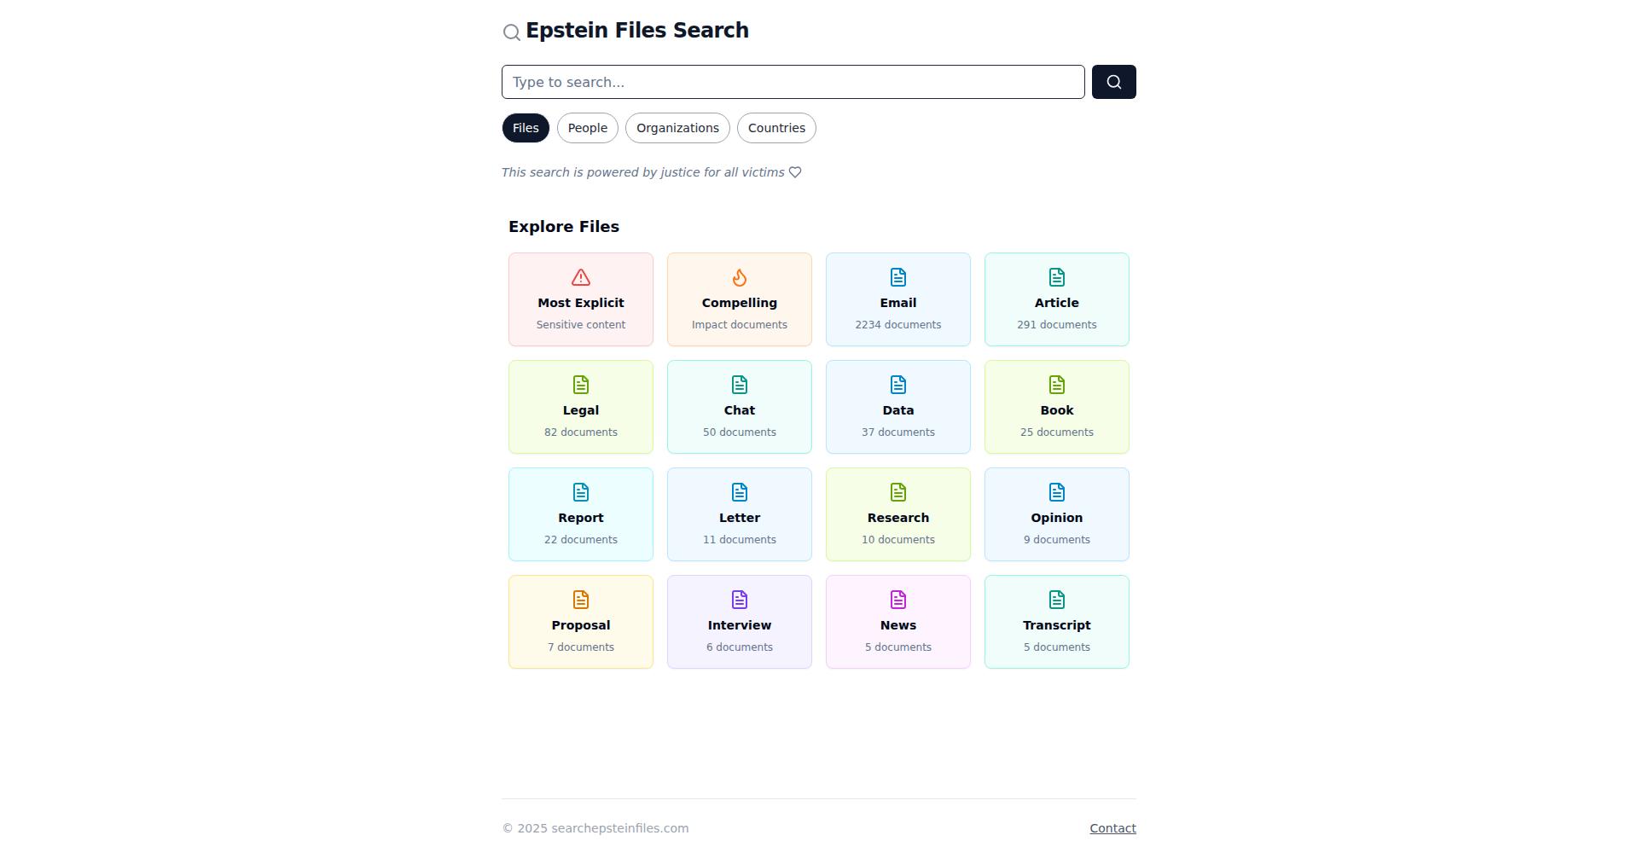The height and width of the screenshot is (847, 1638).
Task: Switch to the Countries filter
Action: pos(776,128)
